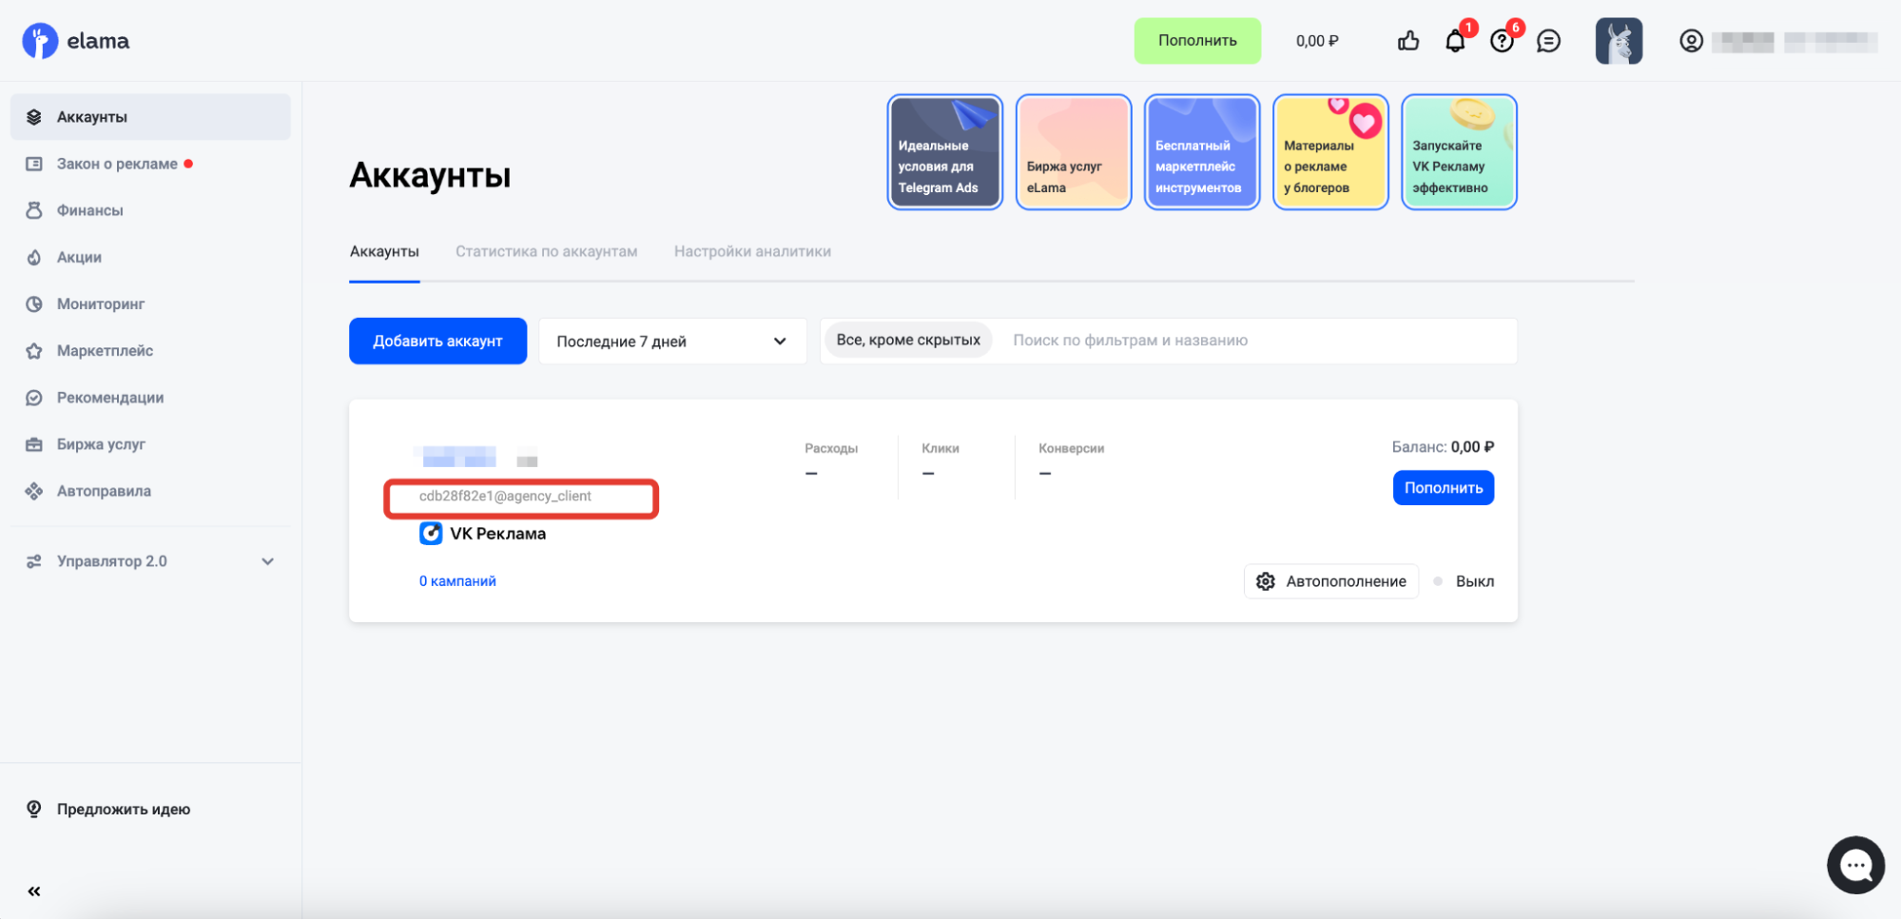Open the support chat widget

1855,865
